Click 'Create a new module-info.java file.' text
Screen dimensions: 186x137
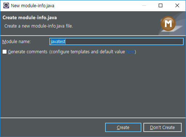coord(39,26)
